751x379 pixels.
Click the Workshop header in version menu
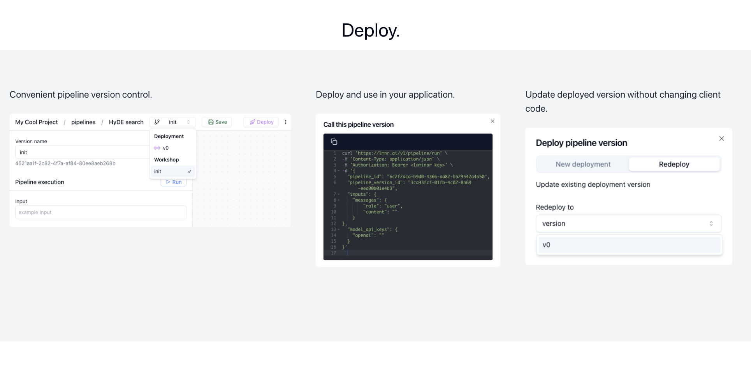pyautogui.click(x=167, y=160)
